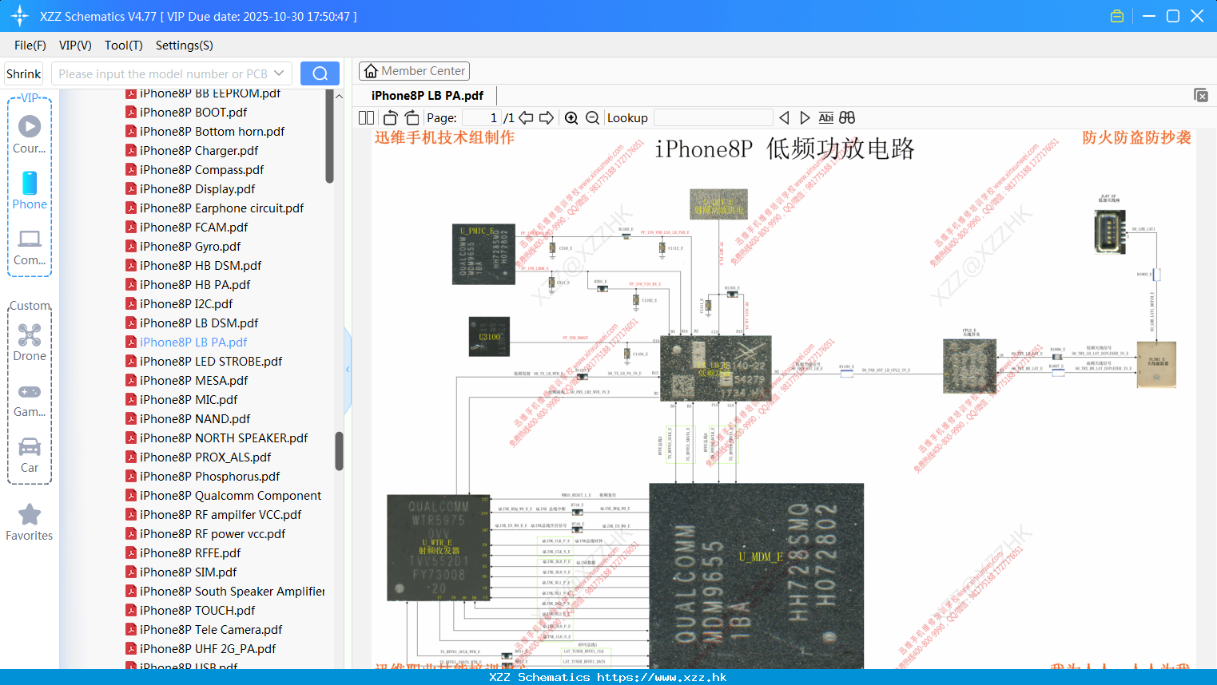
Task: Open the Game console category
Action: pos(30,399)
